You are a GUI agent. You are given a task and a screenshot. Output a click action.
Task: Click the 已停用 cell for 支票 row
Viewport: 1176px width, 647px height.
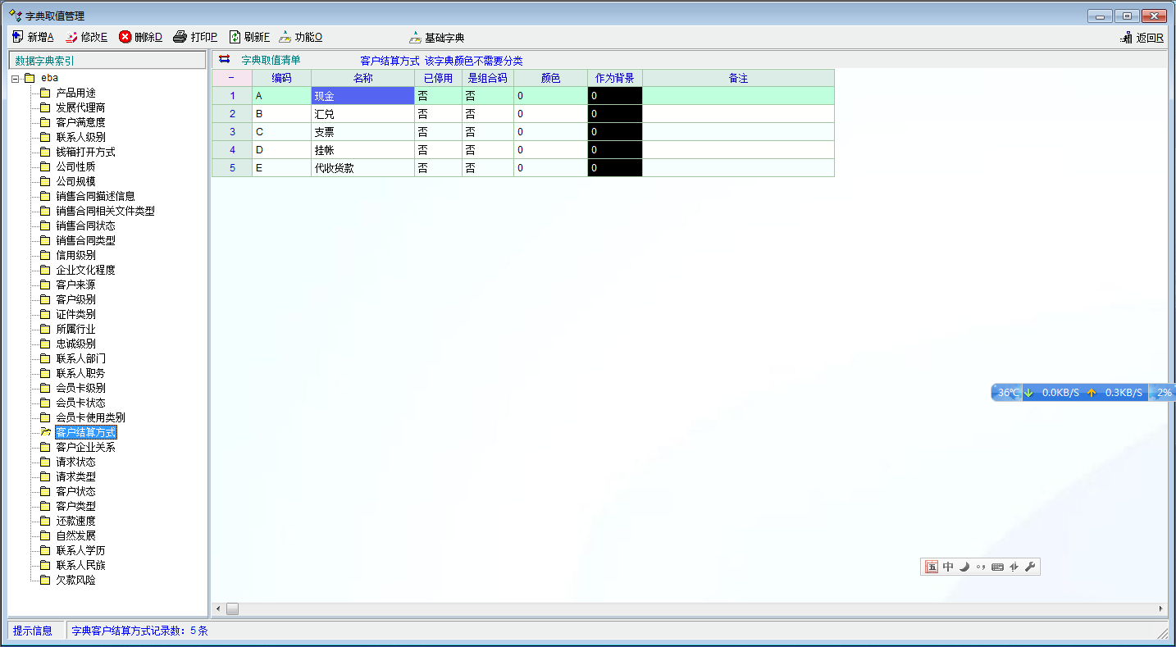coord(438,132)
